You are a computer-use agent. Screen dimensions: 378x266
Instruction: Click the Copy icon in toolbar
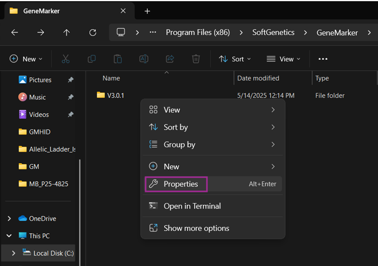pyautogui.click(x=91, y=59)
